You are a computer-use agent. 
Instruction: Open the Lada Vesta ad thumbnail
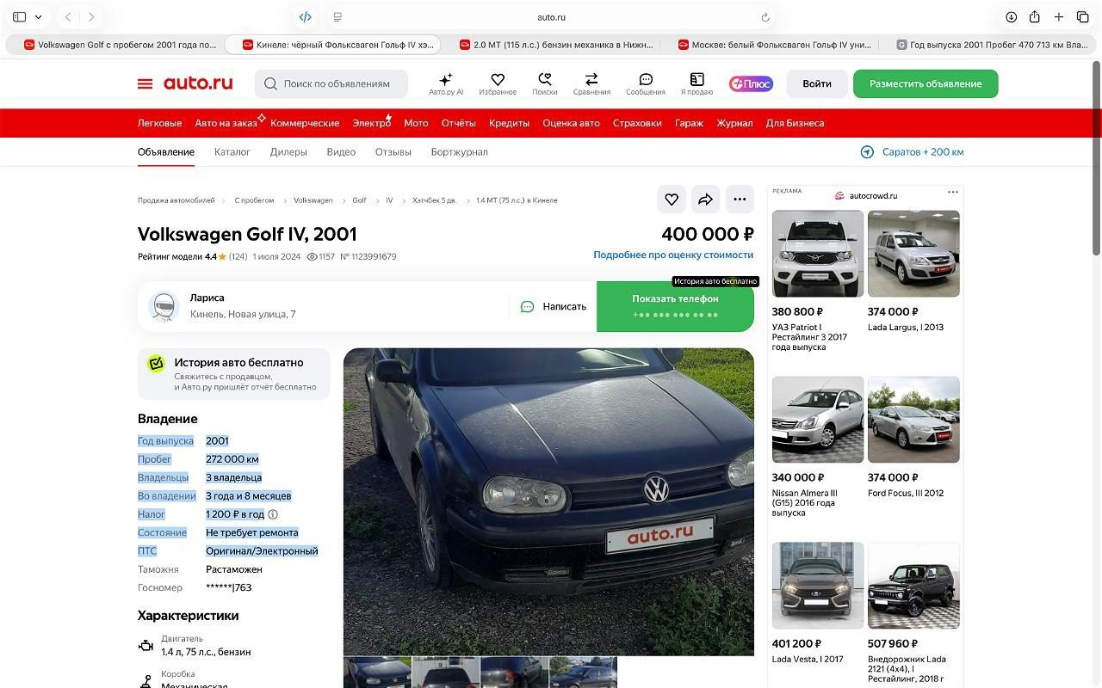coord(818,586)
